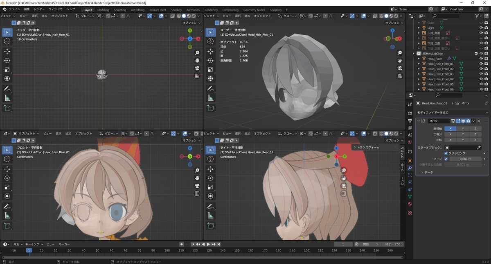Open Modifier properties wrench tab
This screenshot has width=491, height=264.
(x=410, y=168)
